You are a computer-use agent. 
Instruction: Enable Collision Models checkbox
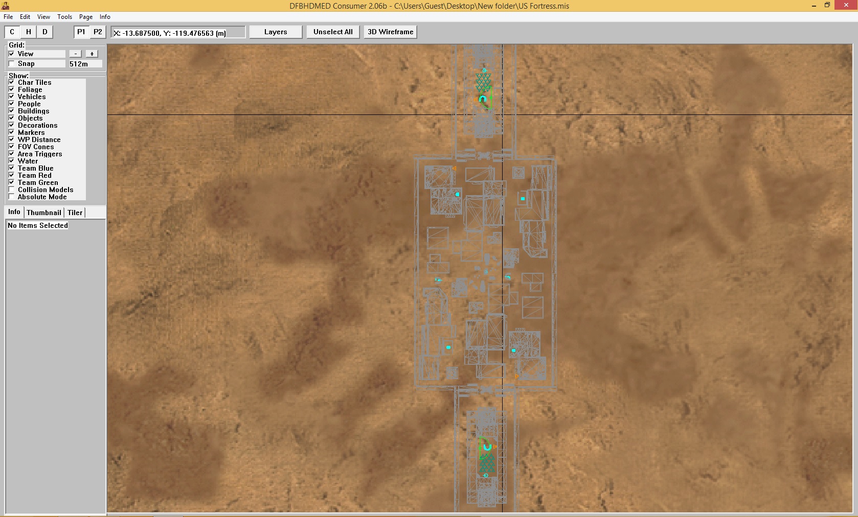click(x=11, y=190)
